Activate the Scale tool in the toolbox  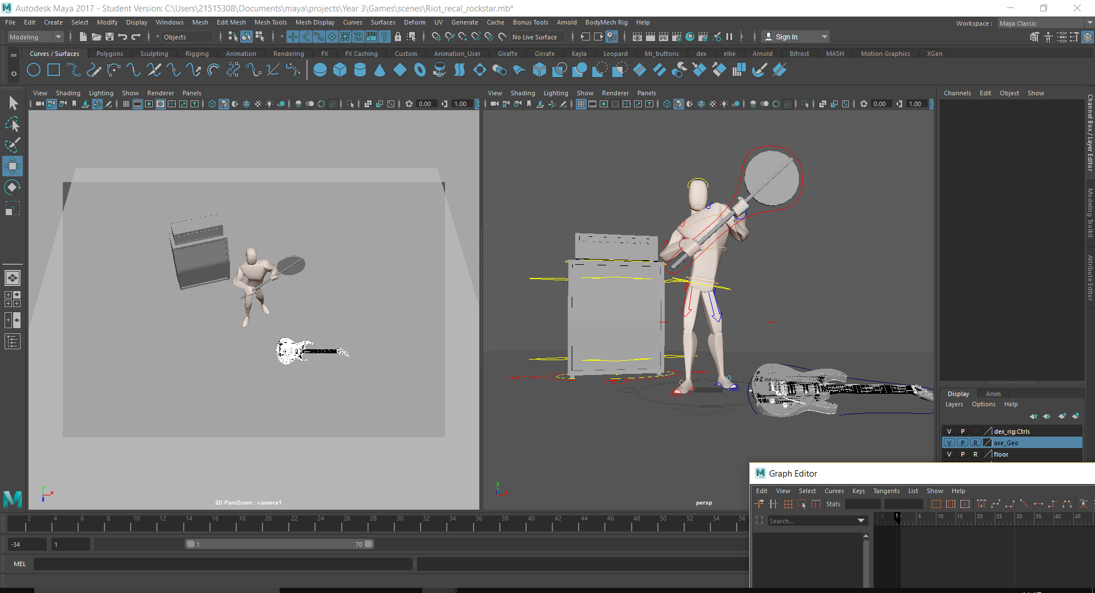tap(13, 208)
